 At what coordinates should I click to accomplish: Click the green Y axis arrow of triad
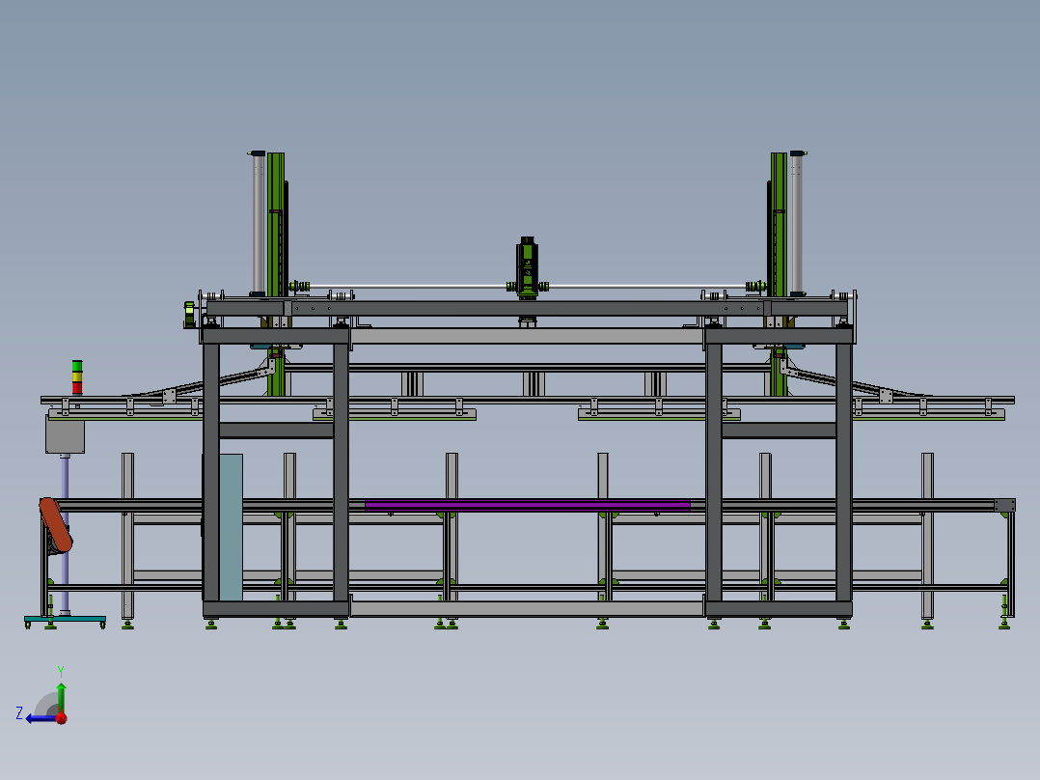click(61, 696)
